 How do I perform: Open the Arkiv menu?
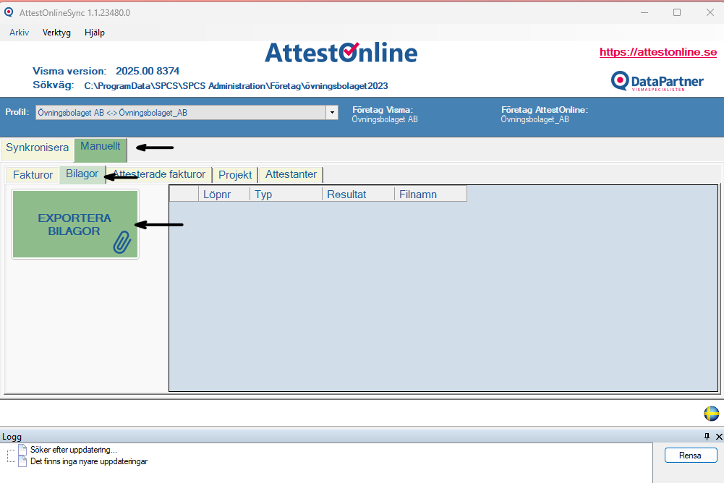click(x=19, y=33)
